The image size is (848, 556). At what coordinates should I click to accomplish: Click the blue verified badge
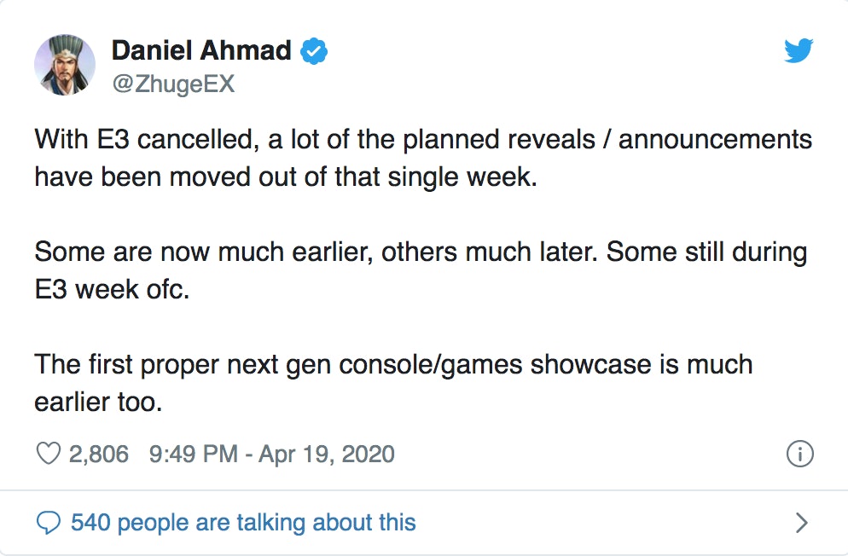(316, 52)
